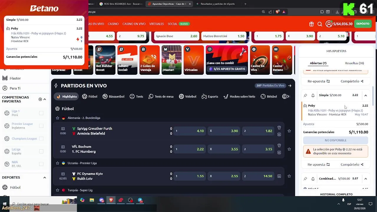Open VIRTUALES menu item
The width and height of the screenshot is (377, 212).
coord(156,24)
